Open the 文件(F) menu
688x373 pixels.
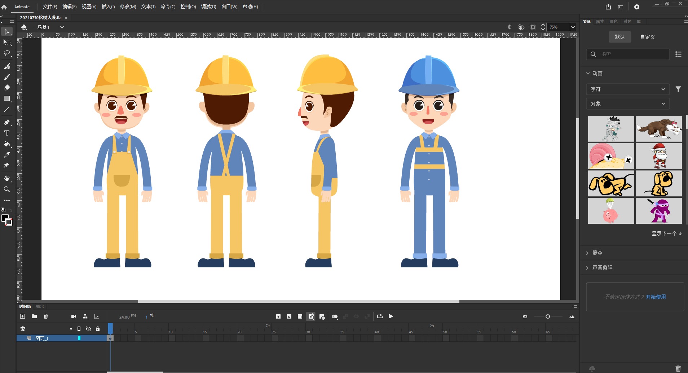point(50,7)
